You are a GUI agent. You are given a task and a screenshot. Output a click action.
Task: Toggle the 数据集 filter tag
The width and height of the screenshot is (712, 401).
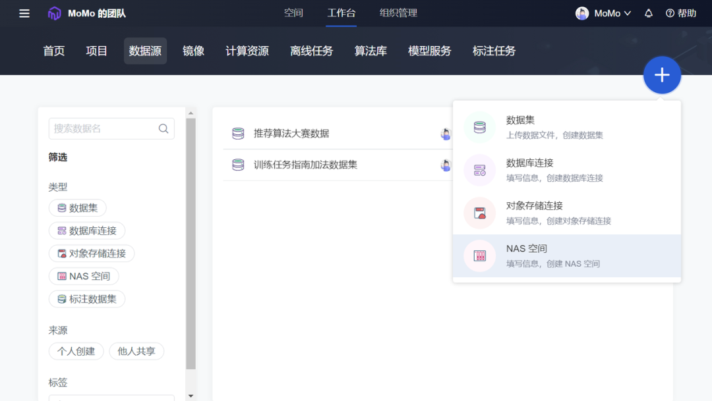77,207
